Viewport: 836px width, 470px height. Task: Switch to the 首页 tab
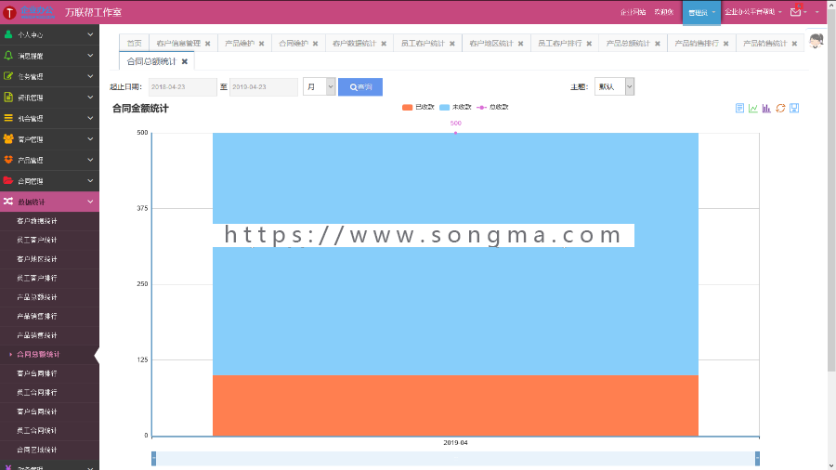135,43
